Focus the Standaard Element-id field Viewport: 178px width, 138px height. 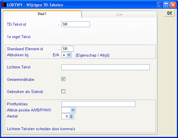(x=68, y=49)
